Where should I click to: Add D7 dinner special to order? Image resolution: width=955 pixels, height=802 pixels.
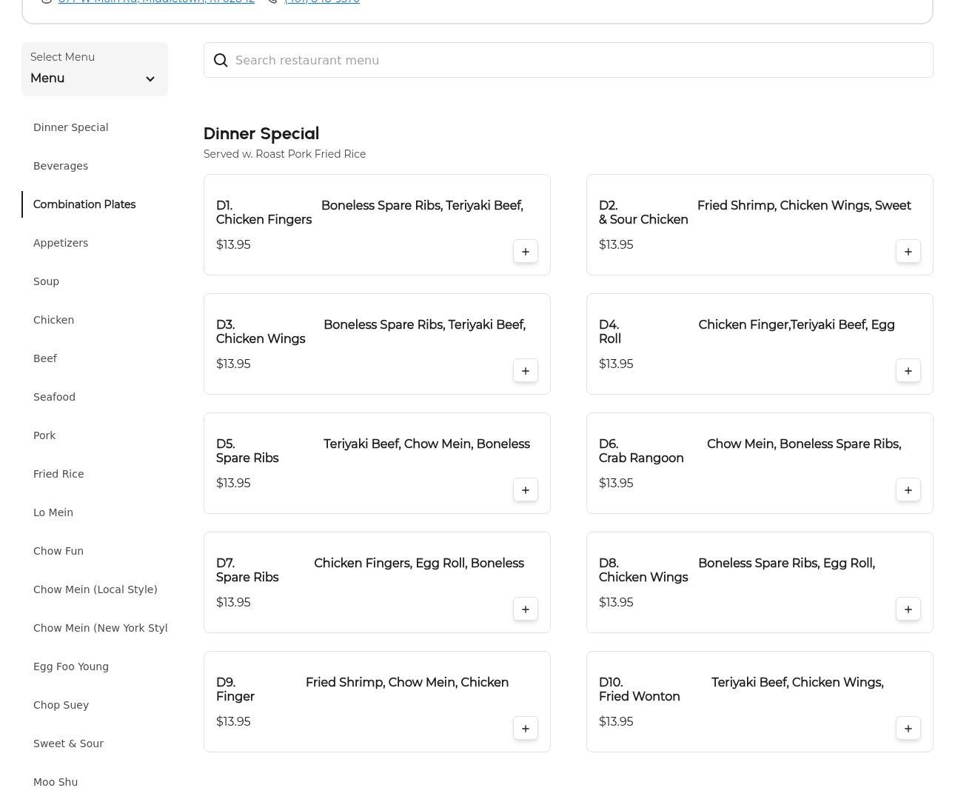(x=525, y=609)
